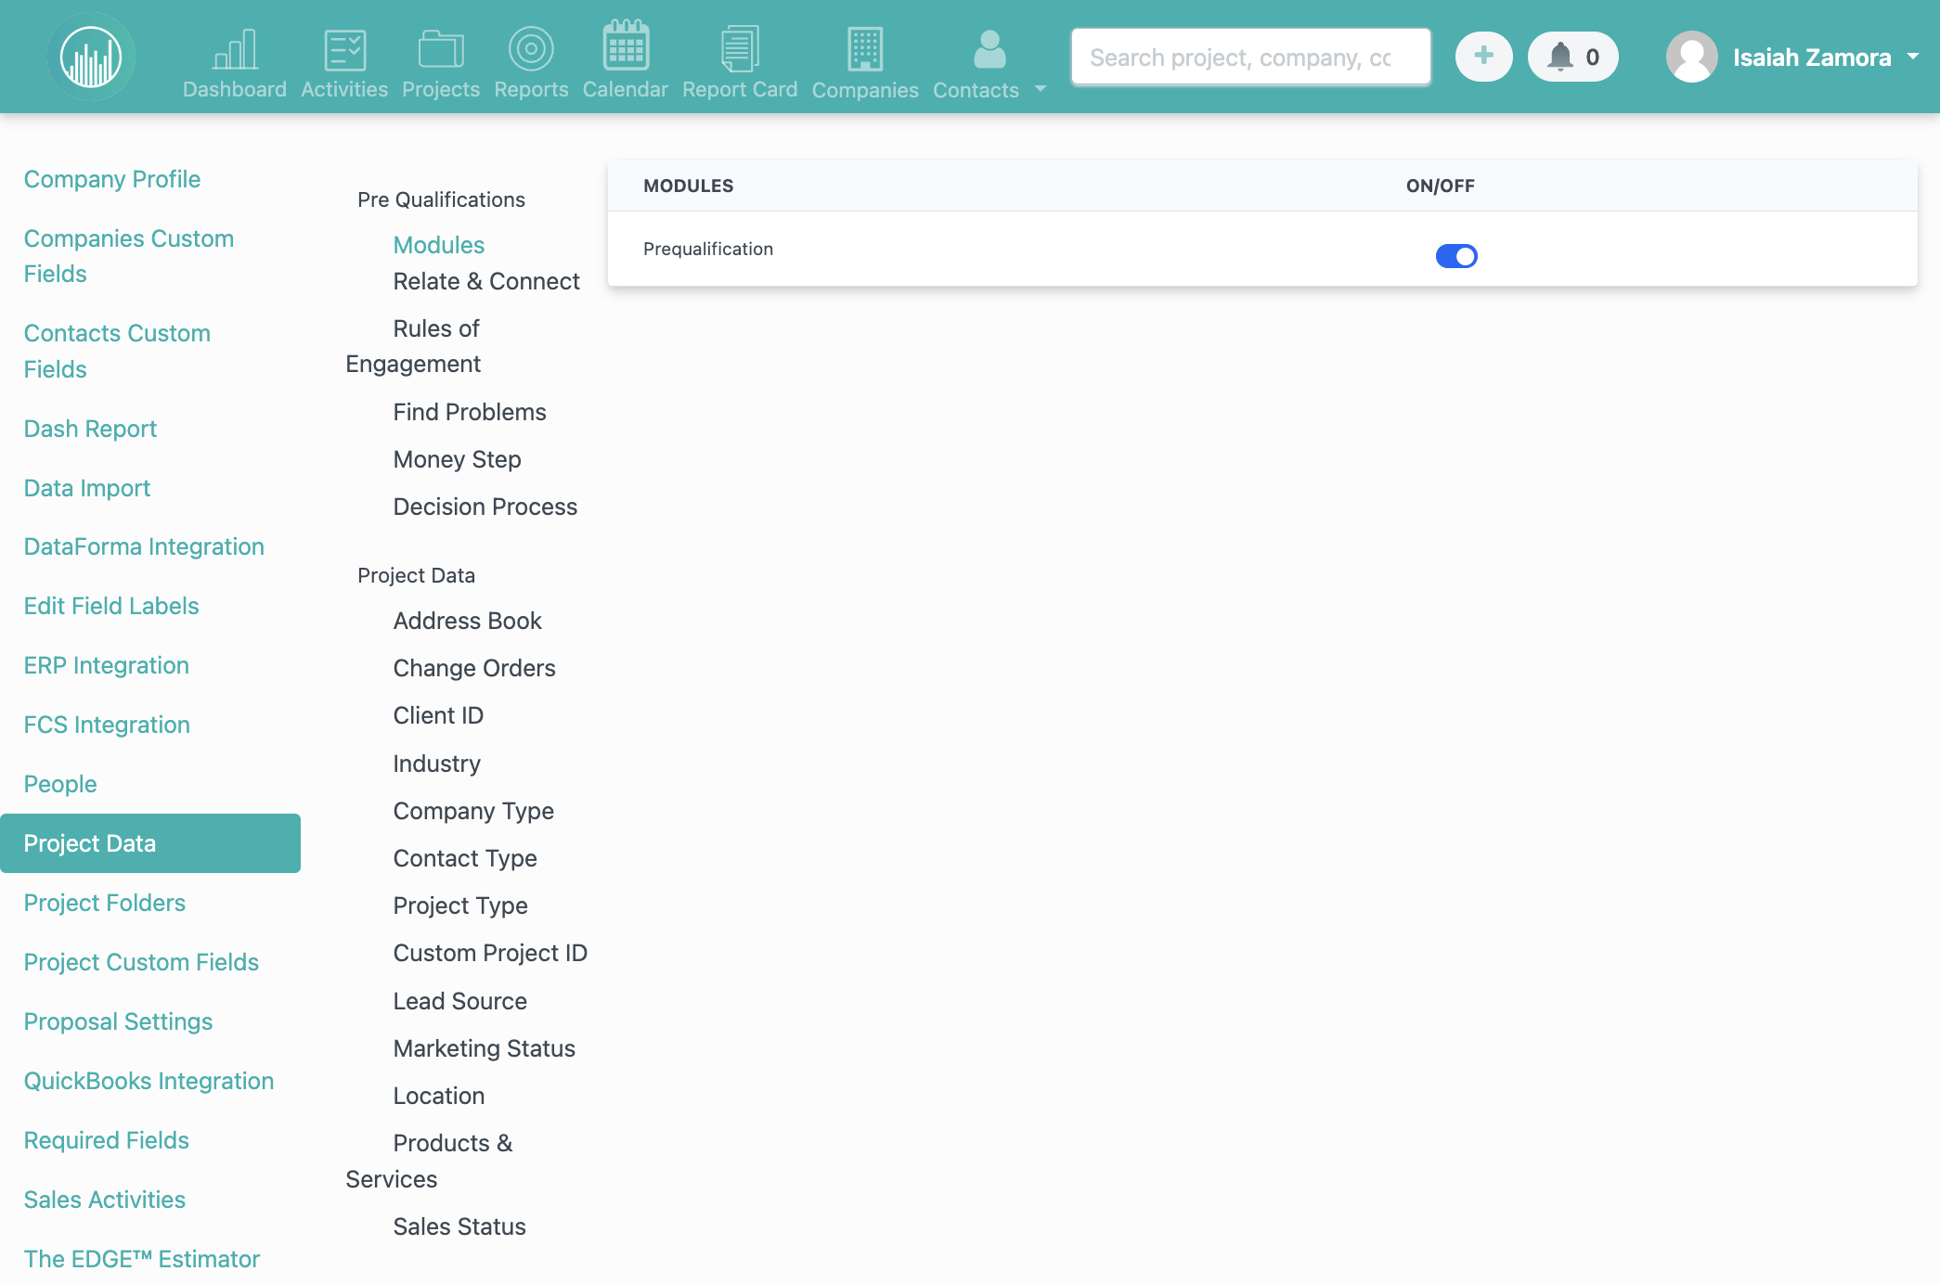The width and height of the screenshot is (1940, 1284).
Task: Select Lead Source
Action: pyautogui.click(x=460, y=1001)
